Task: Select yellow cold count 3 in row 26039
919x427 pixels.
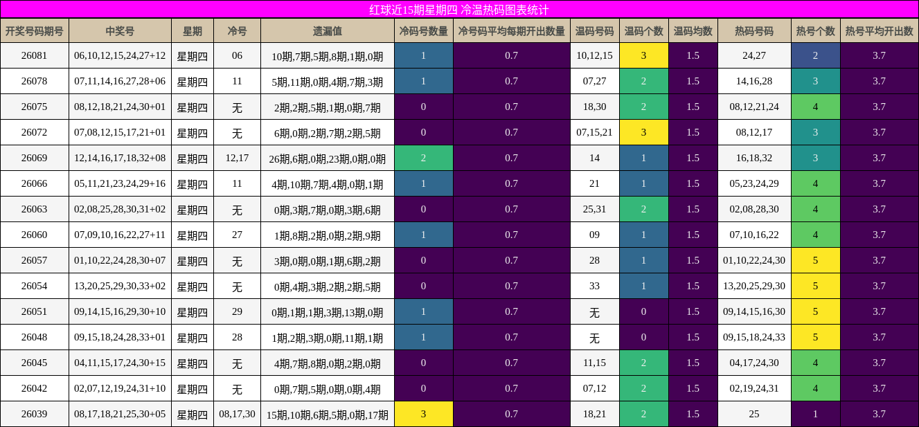Action: 424,414
